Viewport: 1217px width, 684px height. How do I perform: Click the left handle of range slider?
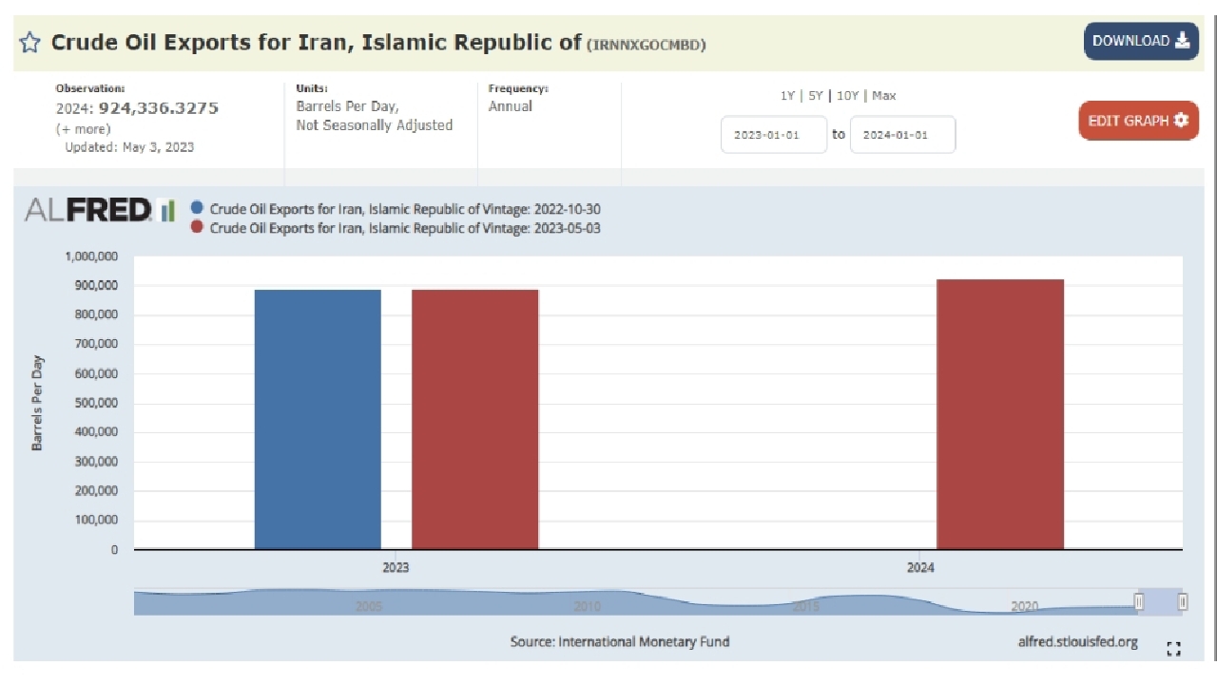[1139, 601]
